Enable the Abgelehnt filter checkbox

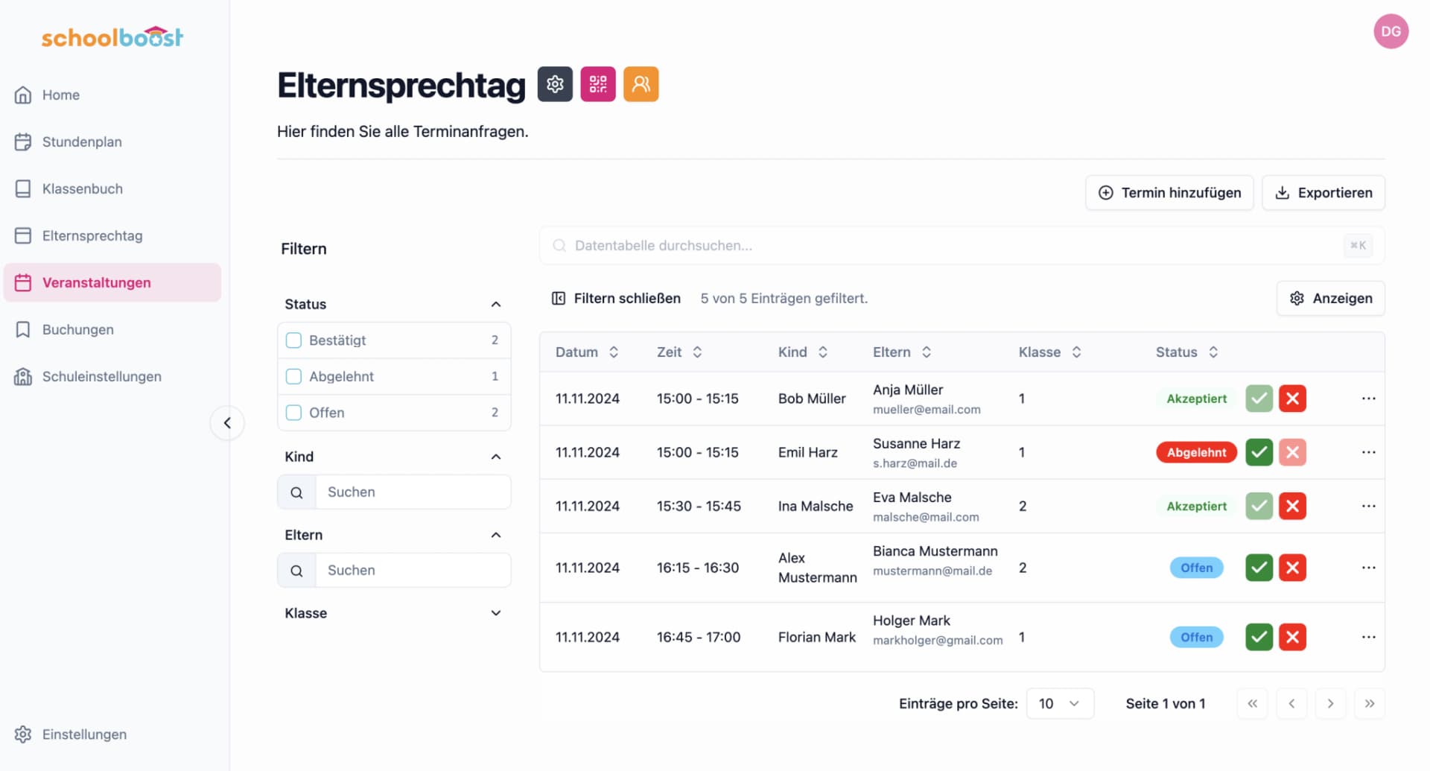293,376
